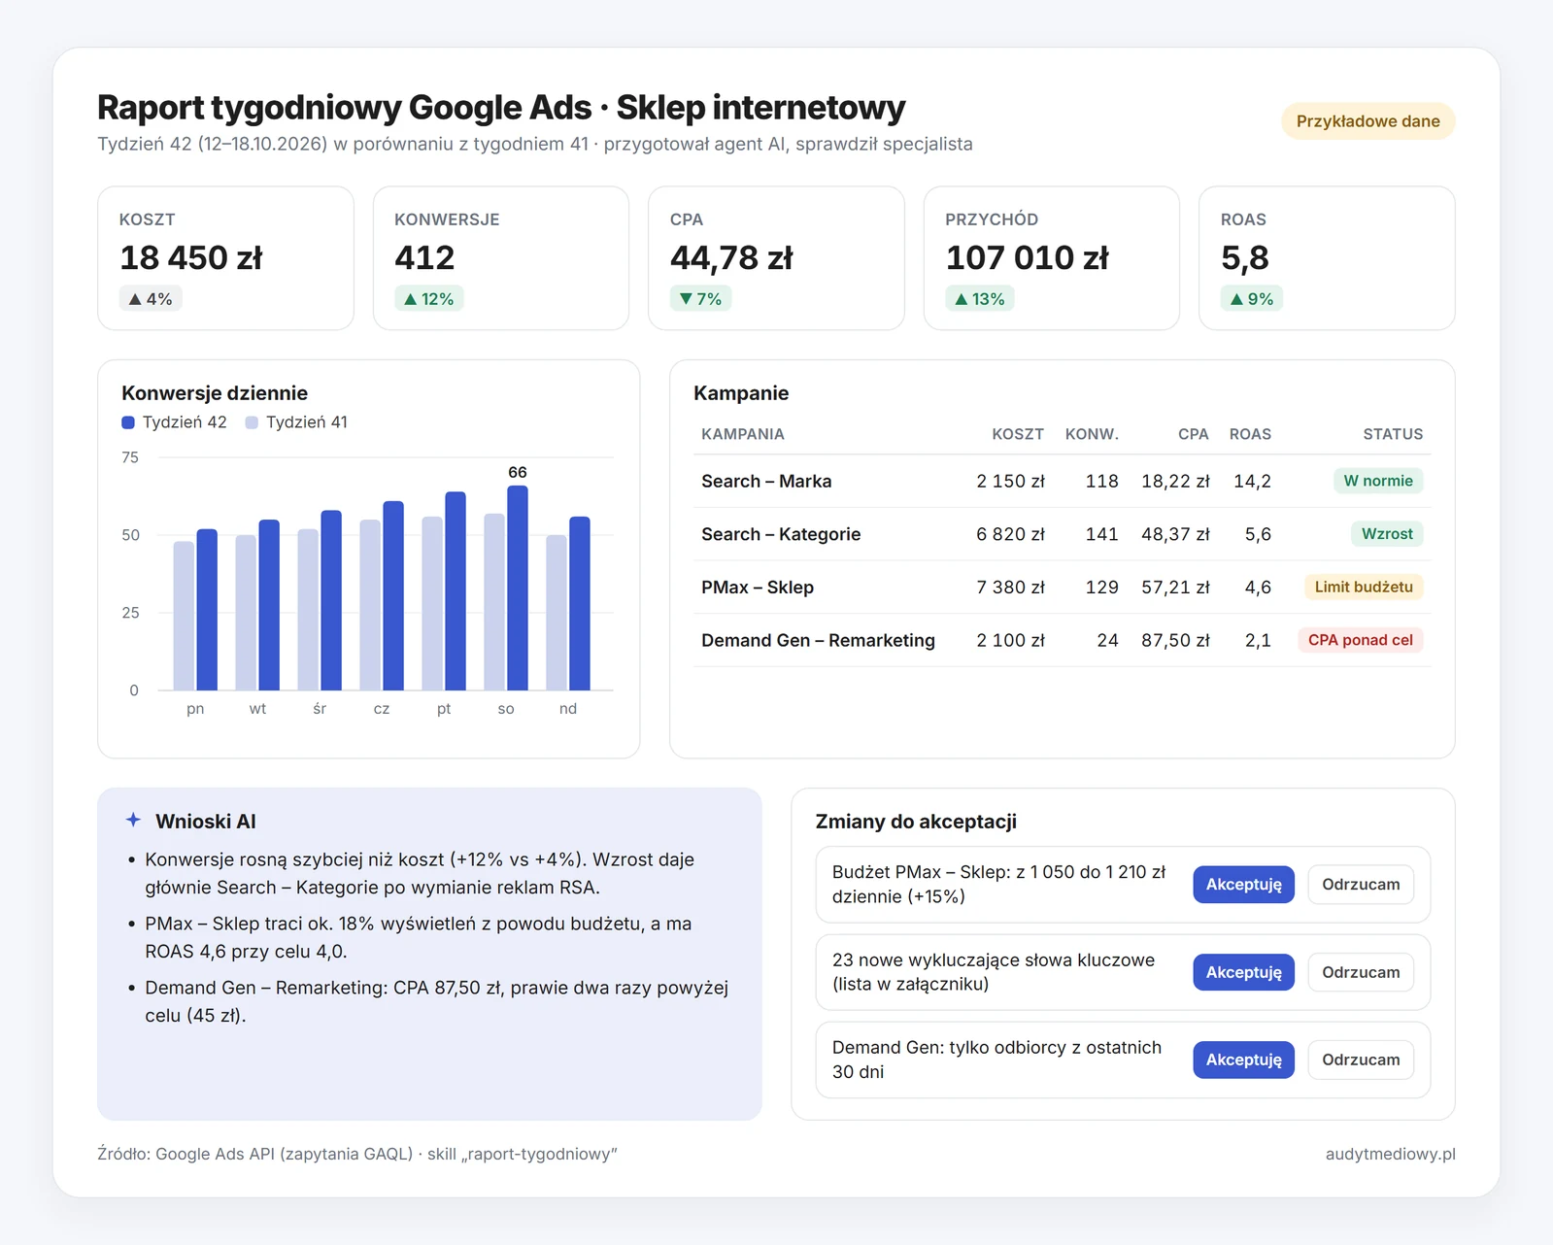Click the Tydzień 42 legend color swatch
This screenshot has height=1245, width=1553.
coord(128,422)
